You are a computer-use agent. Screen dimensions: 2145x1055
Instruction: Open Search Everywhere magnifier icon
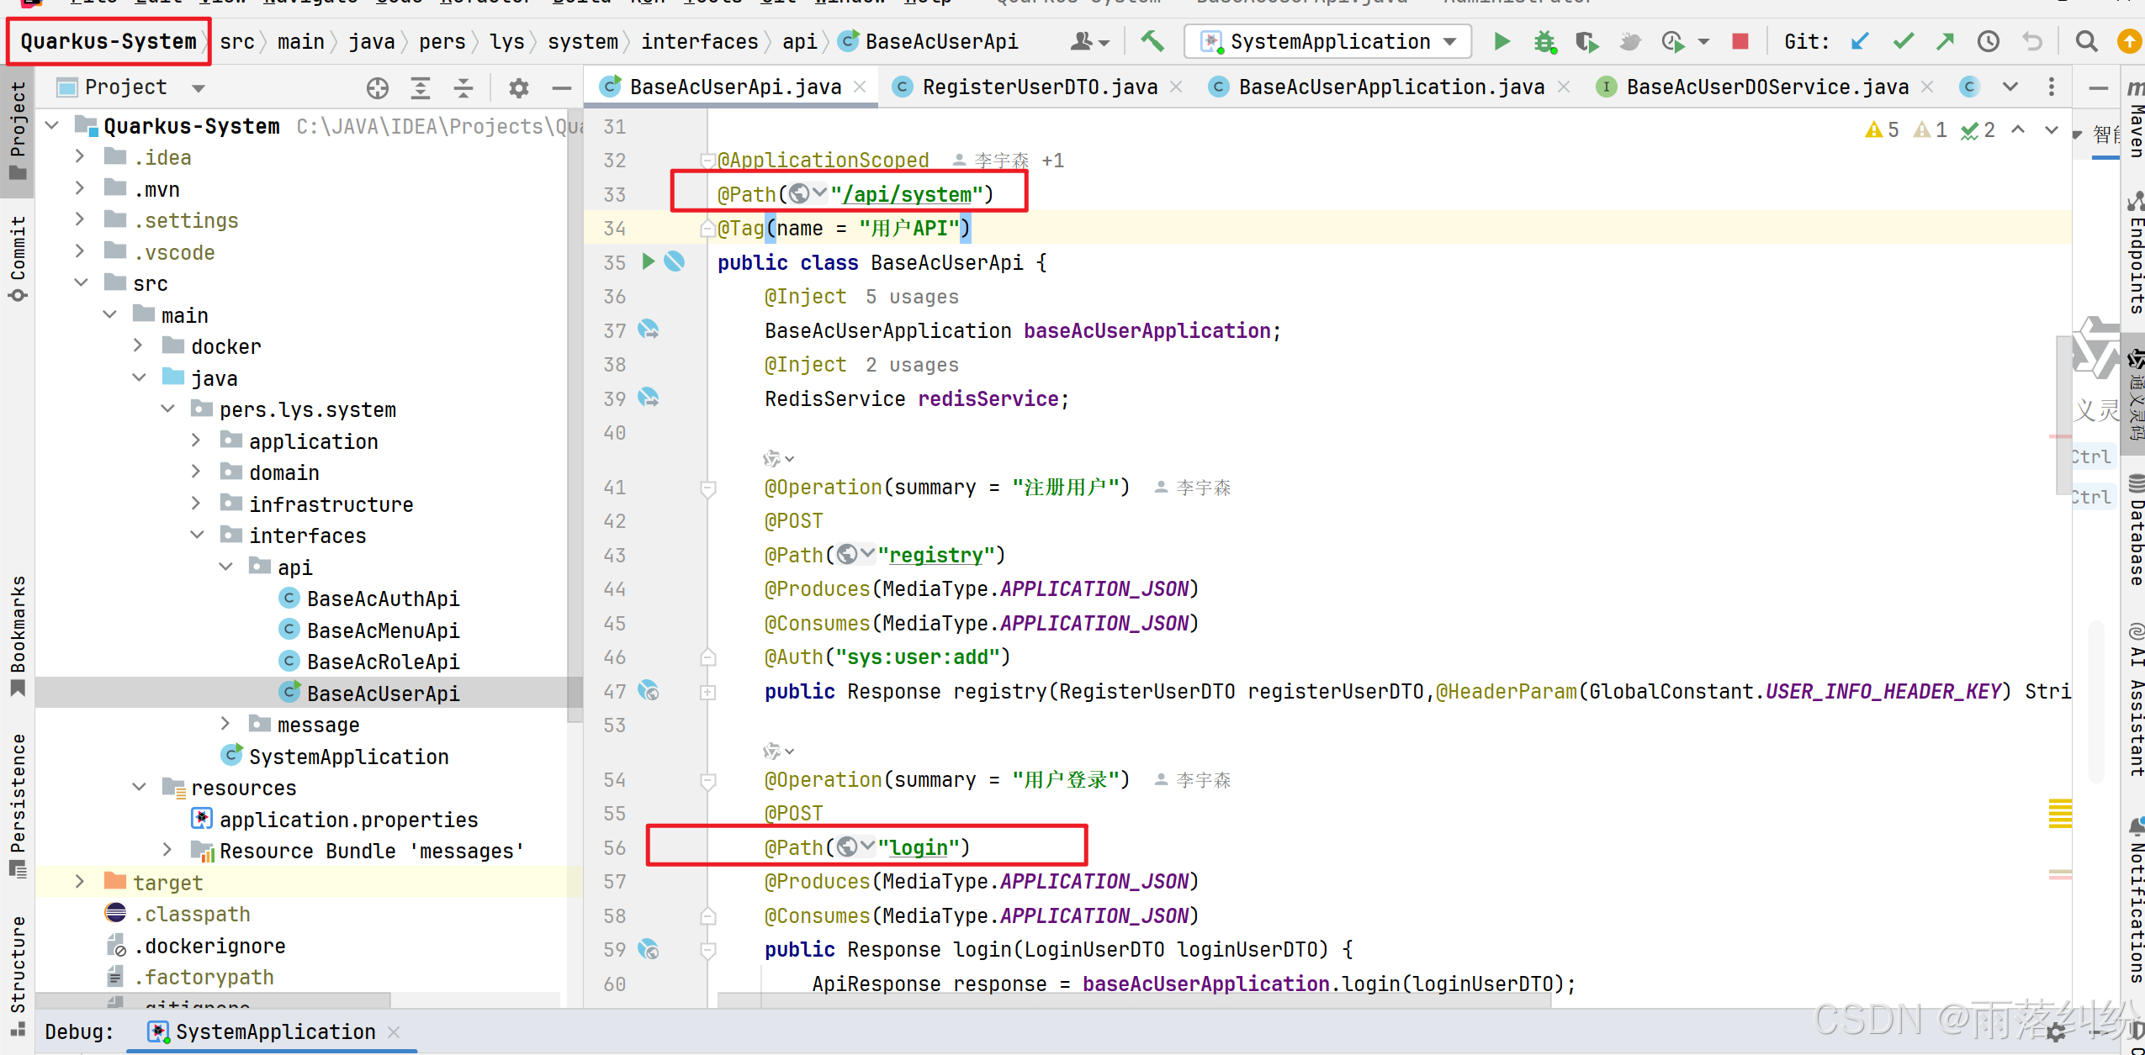[x=2086, y=41]
